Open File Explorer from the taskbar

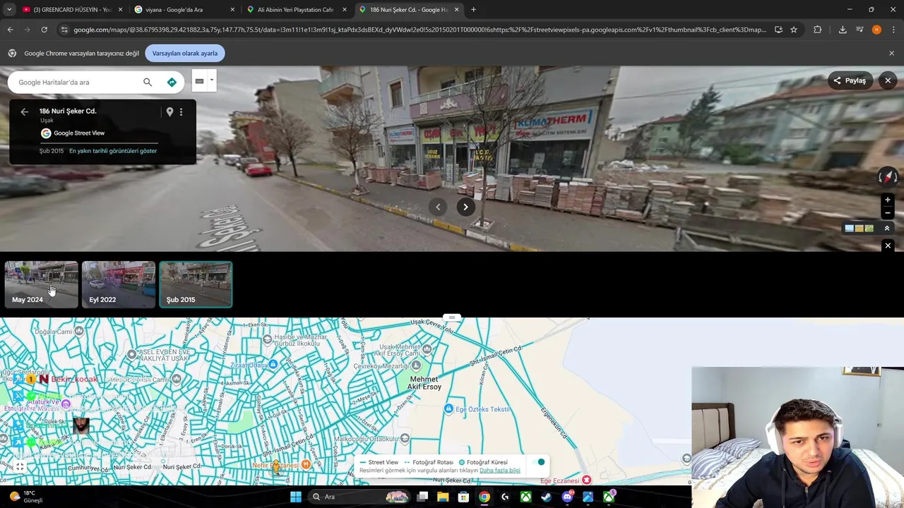click(x=443, y=497)
